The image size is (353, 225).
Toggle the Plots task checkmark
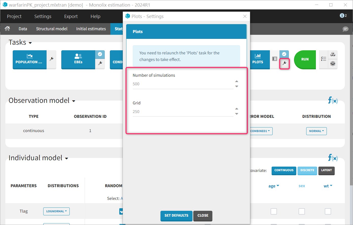284,54
